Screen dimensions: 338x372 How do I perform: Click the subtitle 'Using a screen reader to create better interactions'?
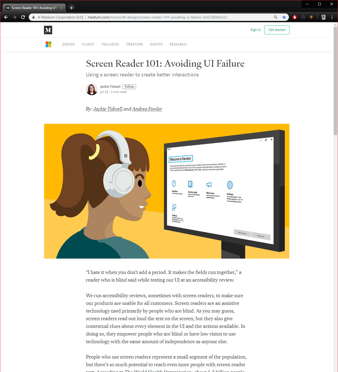pos(142,75)
